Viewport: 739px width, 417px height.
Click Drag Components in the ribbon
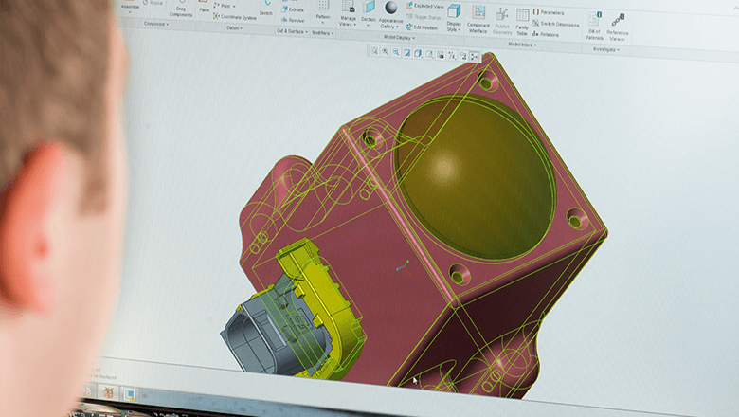point(181,10)
